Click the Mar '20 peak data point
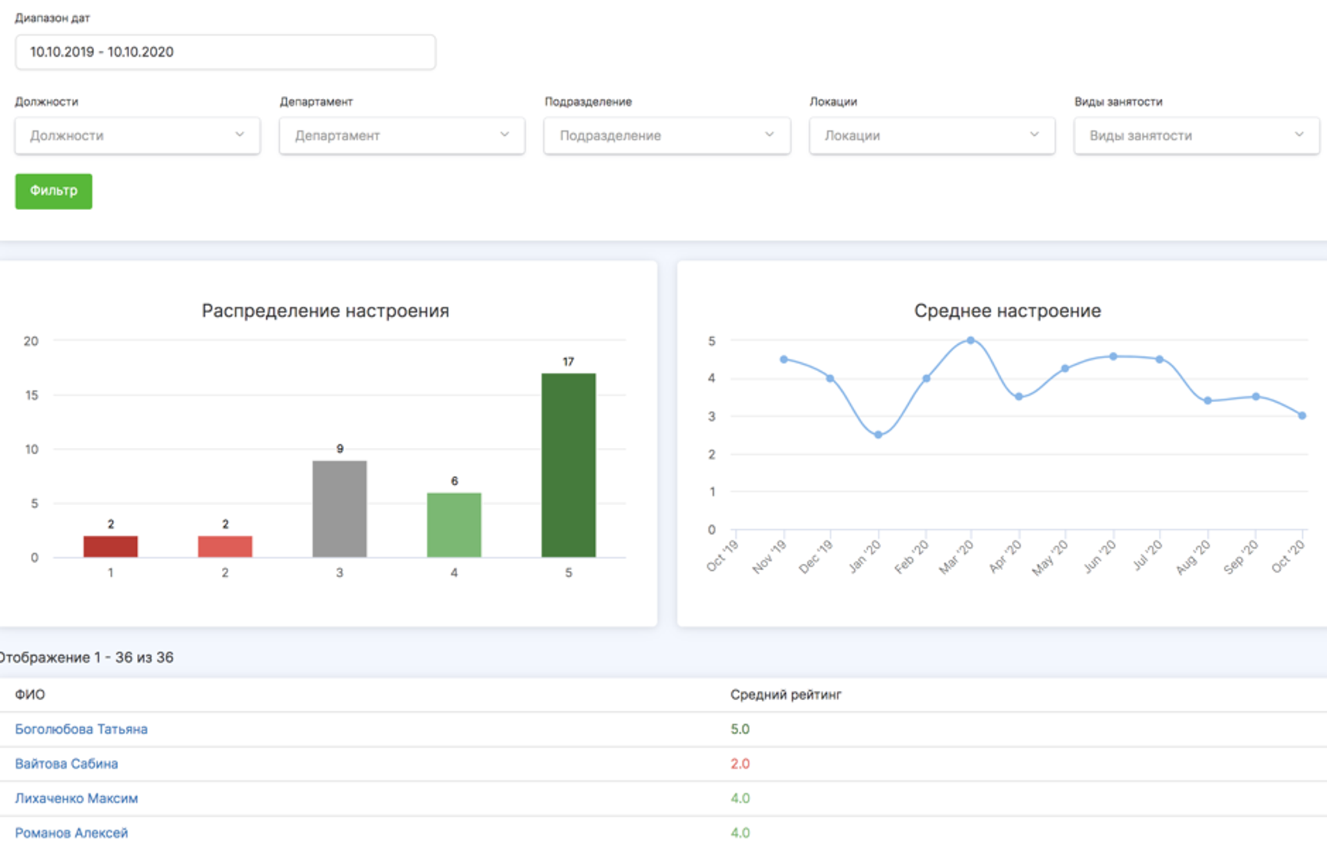This screenshot has width=1327, height=841. click(970, 340)
